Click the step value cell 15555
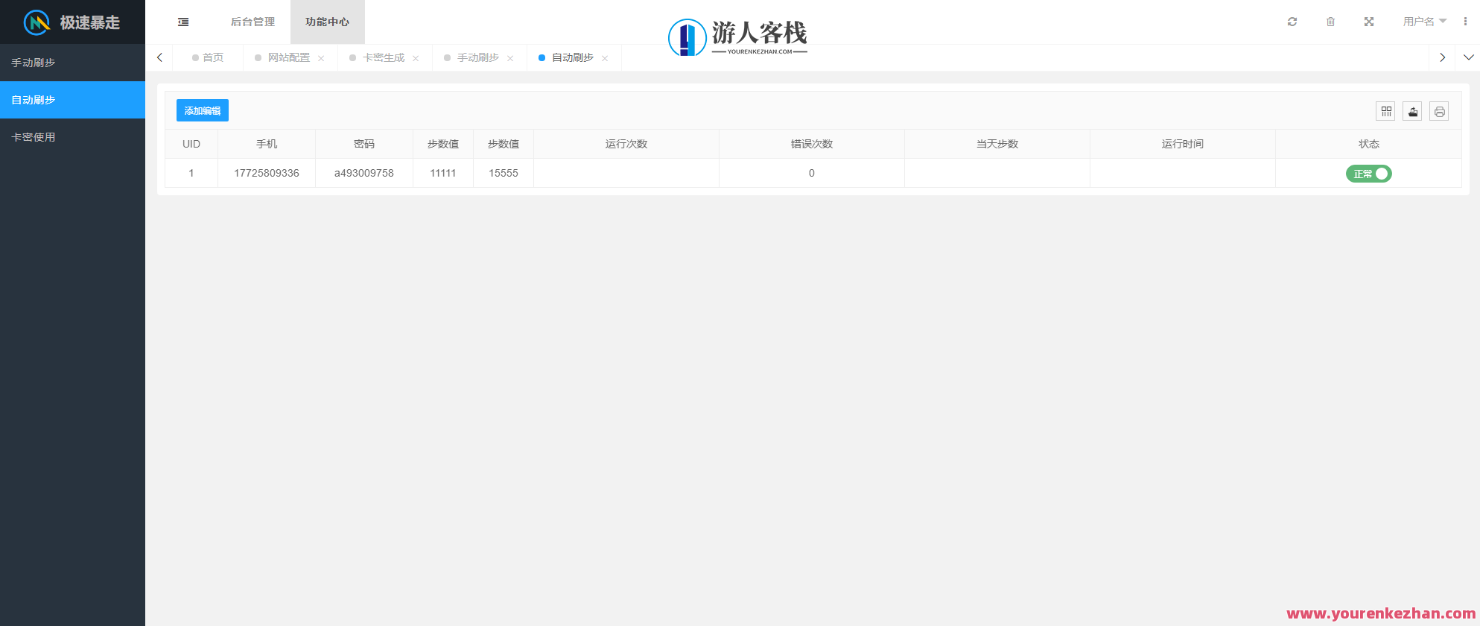 504,173
